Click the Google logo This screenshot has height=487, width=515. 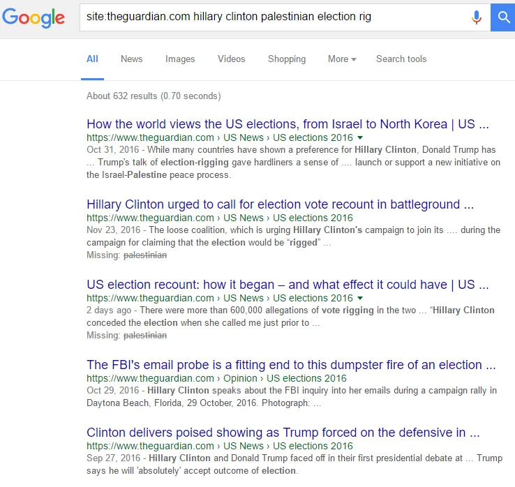tap(33, 18)
